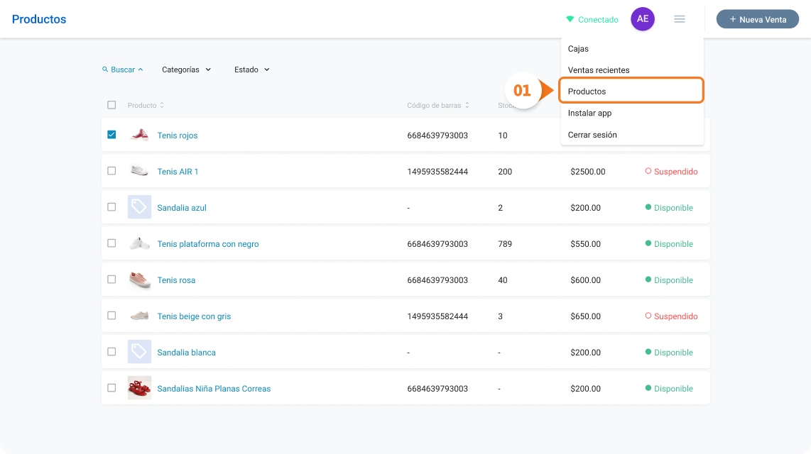The image size is (811, 454).
Task: Open the Tenis plataforma con negro link
Action: pyautogui.click(x=208, y=244)
